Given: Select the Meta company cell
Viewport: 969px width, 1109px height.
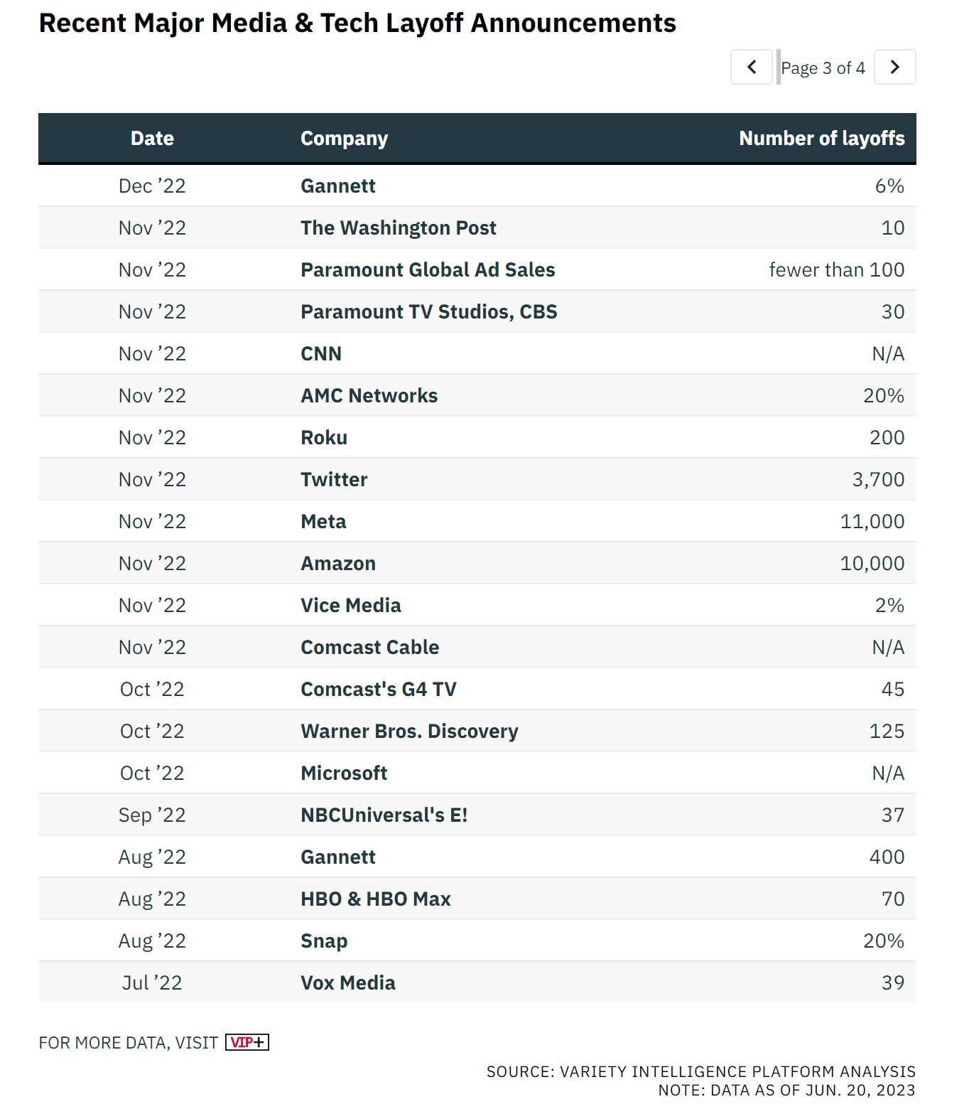Looking at the screenshot, I should tap(323, 521).
